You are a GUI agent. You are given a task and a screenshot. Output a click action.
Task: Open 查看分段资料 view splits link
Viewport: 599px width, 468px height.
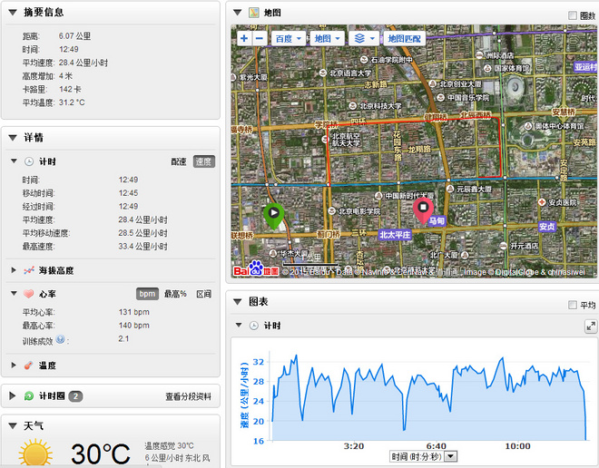(x=188, y=396)
